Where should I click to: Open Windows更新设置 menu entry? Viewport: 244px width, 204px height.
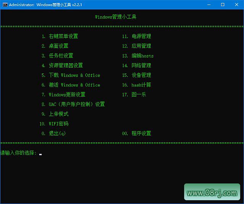[67, 95]
